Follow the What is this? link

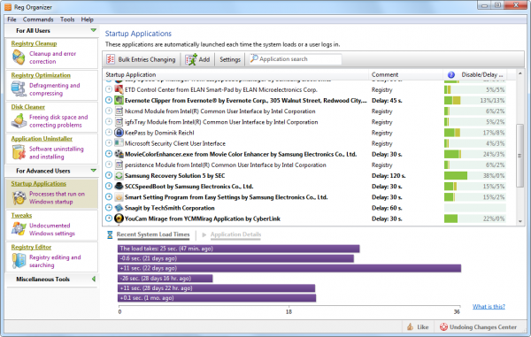(x=489, y=307)
